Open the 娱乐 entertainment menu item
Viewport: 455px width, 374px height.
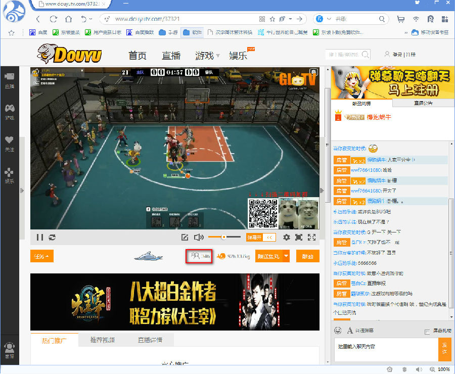[238, 56]
